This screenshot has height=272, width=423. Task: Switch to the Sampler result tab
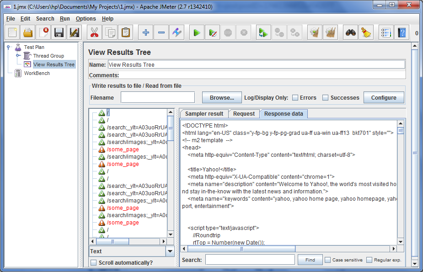click(x=204, y=114)
